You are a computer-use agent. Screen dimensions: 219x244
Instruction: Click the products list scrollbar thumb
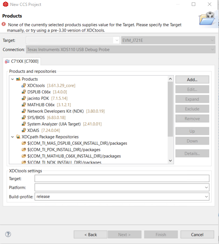coord(170,109)
